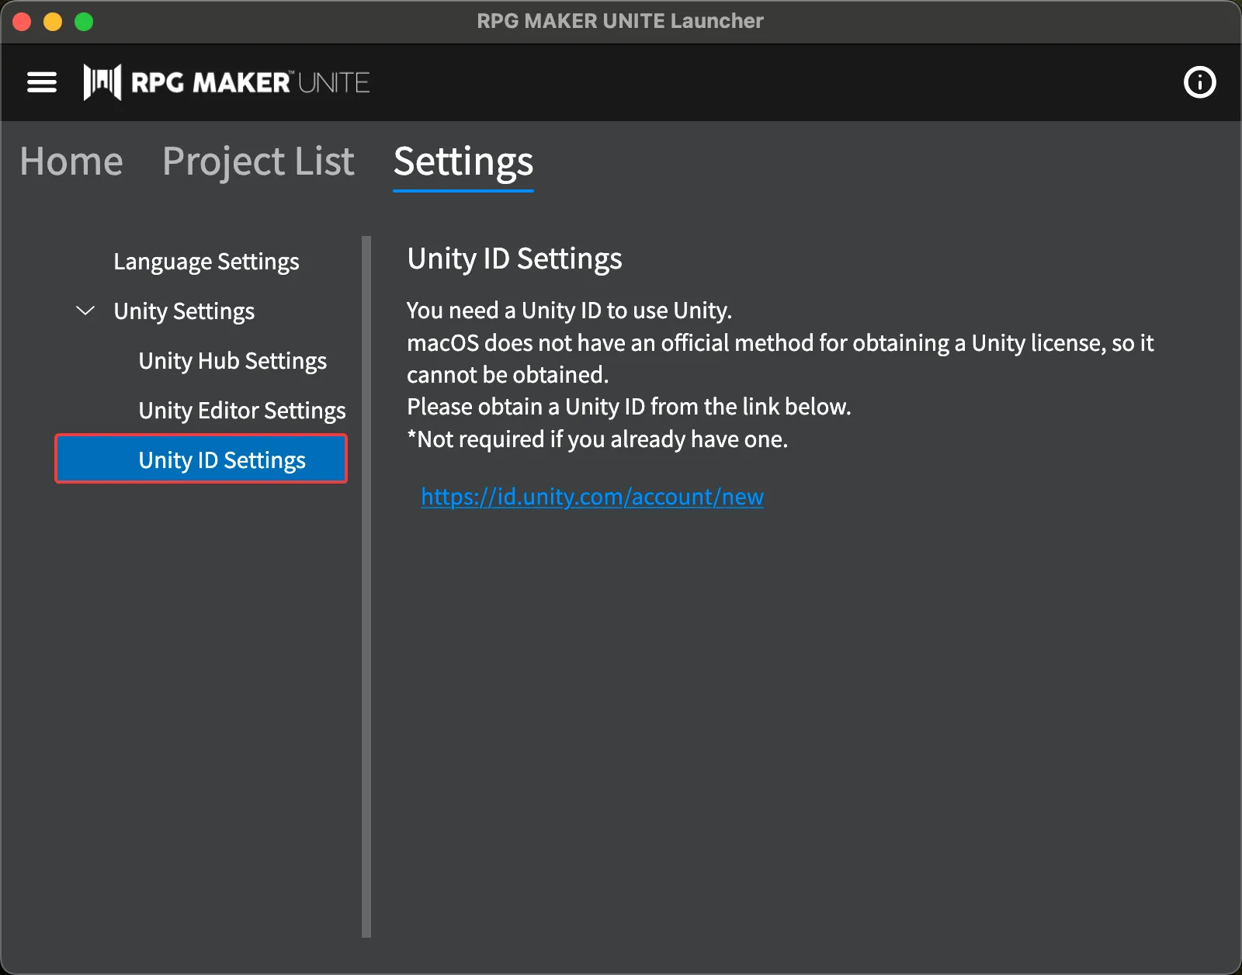Select the Unity Settings tree item label

(x=184, y=311)
